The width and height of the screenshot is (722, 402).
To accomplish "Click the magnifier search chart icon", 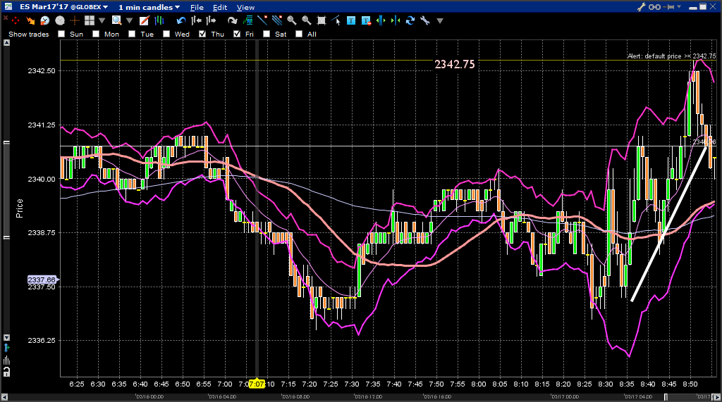I will point(116,20).
